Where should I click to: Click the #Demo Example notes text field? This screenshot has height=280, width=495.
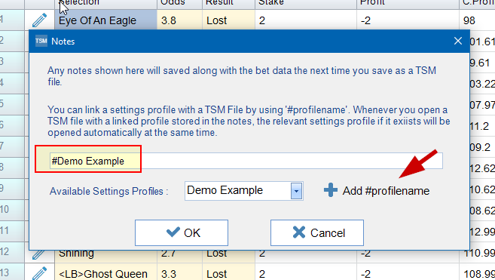click(x=246, y=161)
